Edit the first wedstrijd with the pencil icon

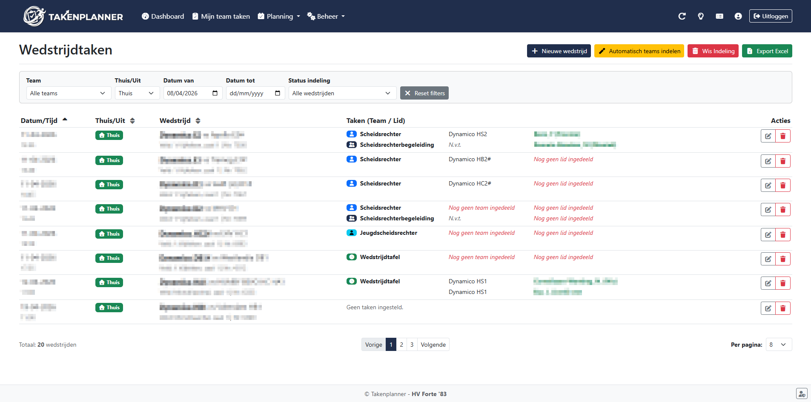(768, 136)
